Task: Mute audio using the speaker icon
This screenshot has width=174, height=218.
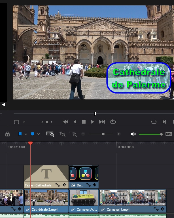Action: click(133, 134)
